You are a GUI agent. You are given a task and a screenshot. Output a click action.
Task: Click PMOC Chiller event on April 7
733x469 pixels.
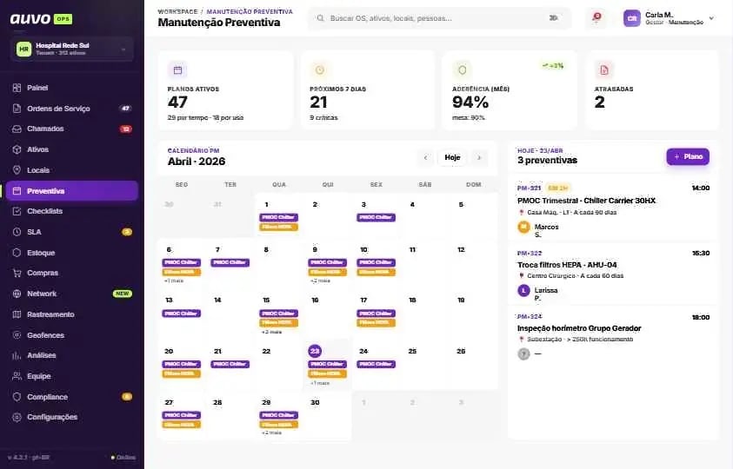tap(230, 262)
